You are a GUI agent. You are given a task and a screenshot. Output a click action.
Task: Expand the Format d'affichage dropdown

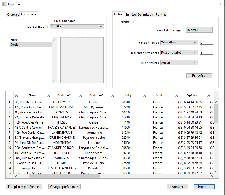pyautogui.click(x=199, y=30)
